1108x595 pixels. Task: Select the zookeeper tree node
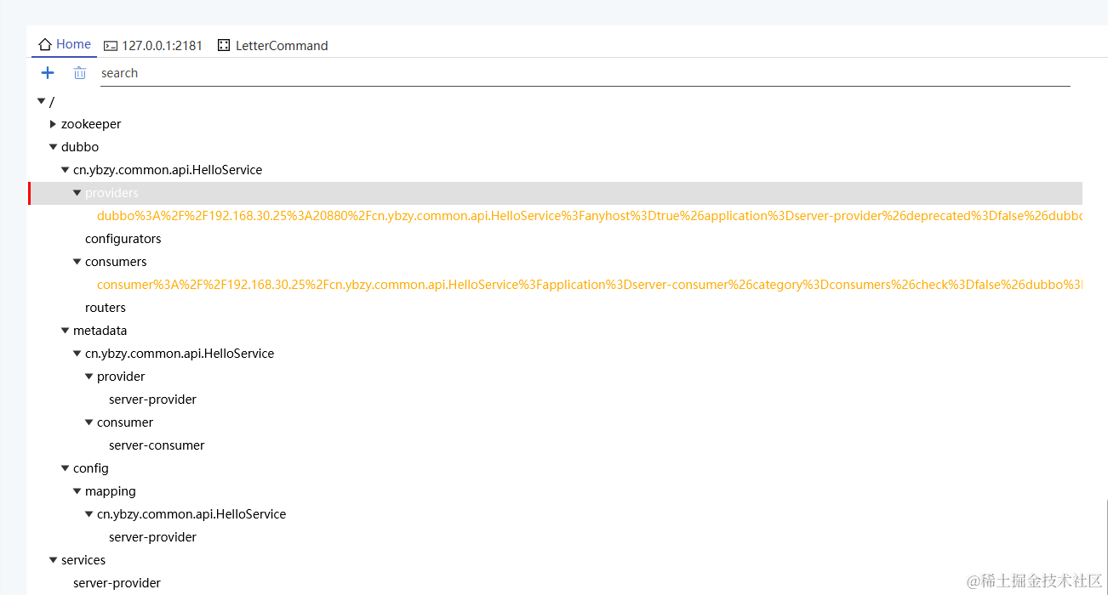91,124
